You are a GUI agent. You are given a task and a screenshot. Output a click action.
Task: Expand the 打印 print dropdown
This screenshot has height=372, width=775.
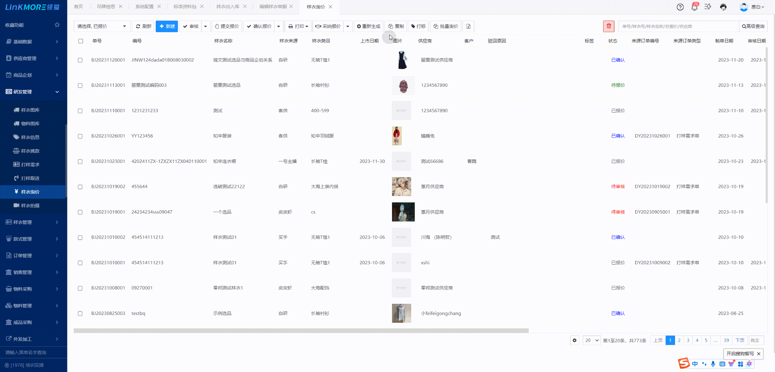[x=298, y=26]
